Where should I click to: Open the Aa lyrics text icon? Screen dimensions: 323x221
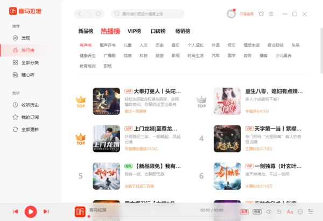point(290,211)
